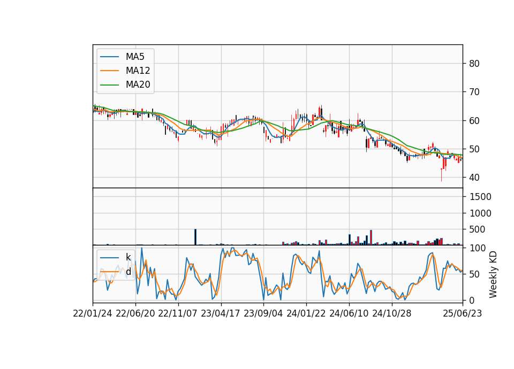Click the price axis value 40
Image resolution: width=514 pixels, height=369 pixels.
pos(474,178)
